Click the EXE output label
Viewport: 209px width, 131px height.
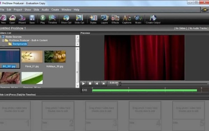click(x=85, y=90)
